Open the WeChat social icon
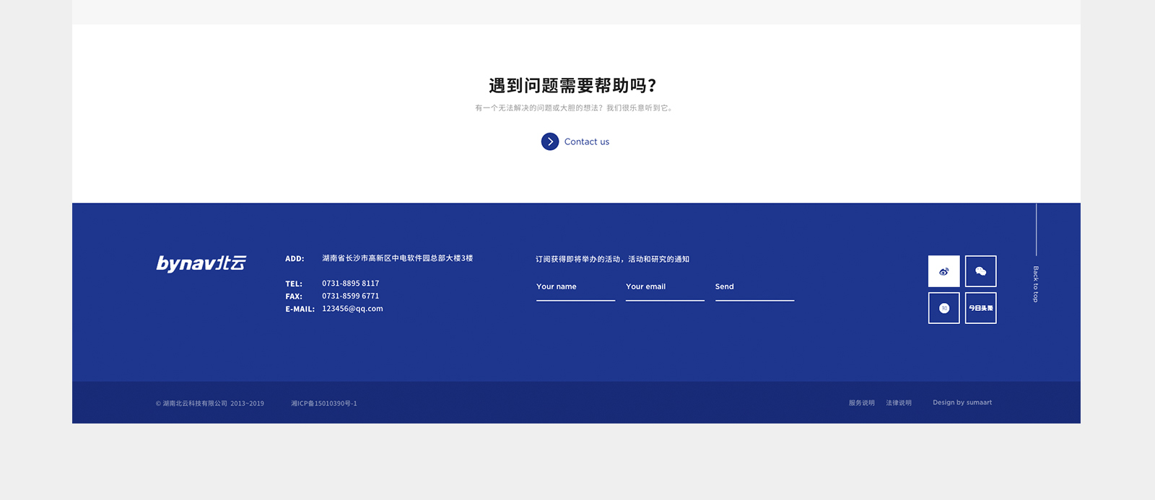Viewport: 1155px width, 500px height. click(x=980, y=271)
